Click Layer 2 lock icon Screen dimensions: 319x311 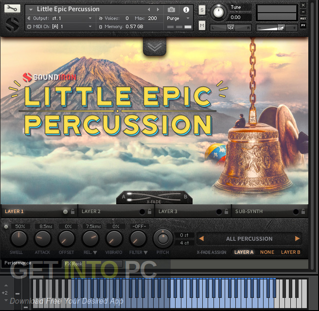click(x=150, y=212)
